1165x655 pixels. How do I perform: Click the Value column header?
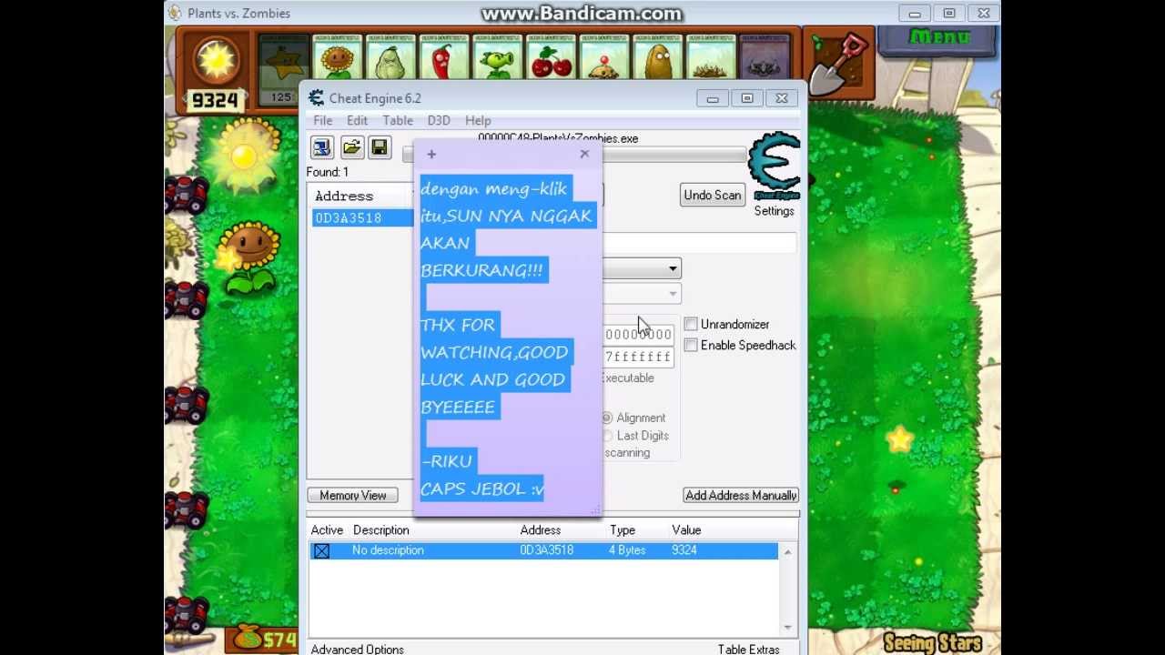pos(686,530)
